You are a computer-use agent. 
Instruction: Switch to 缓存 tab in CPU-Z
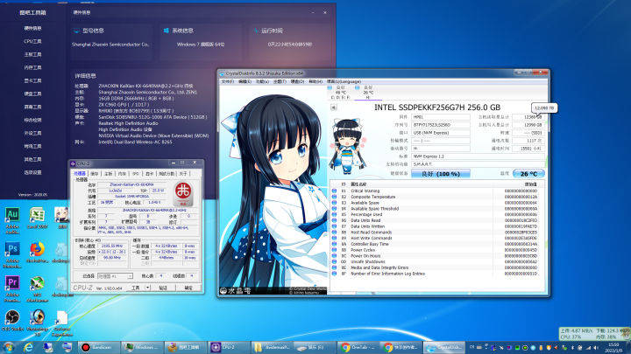[95, 173]
